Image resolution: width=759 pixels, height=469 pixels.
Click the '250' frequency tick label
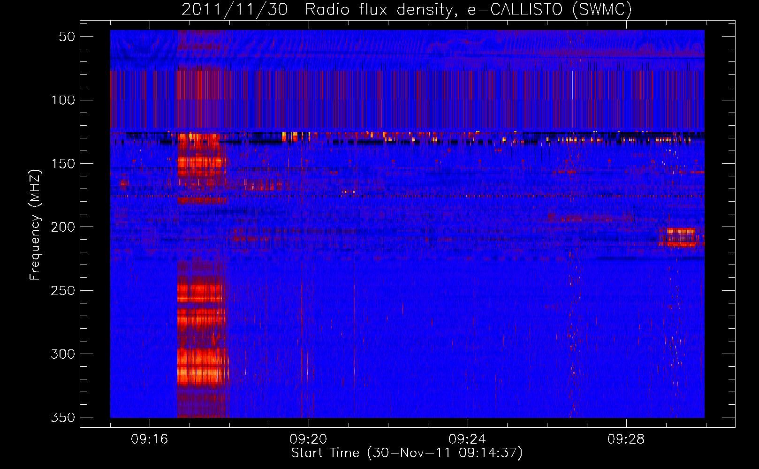[63, 290]
